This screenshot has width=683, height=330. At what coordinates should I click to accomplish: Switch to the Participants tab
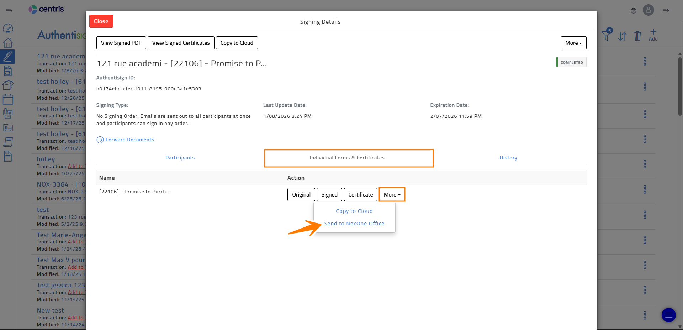(x=180, y=158)
